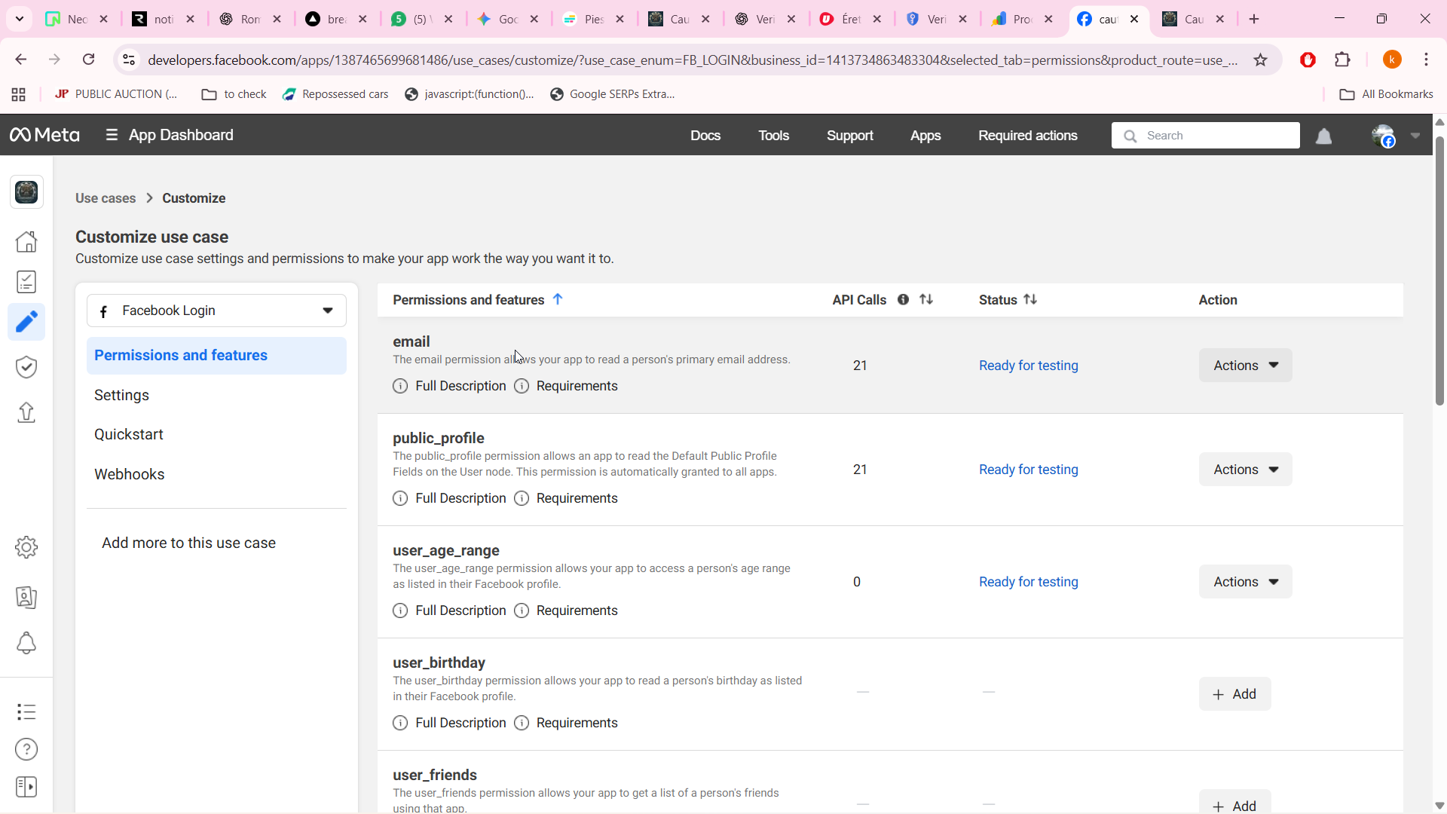This screenshot has height=814, width=1447.
Task: Open the Apps menu
Action: coord(925,136)
